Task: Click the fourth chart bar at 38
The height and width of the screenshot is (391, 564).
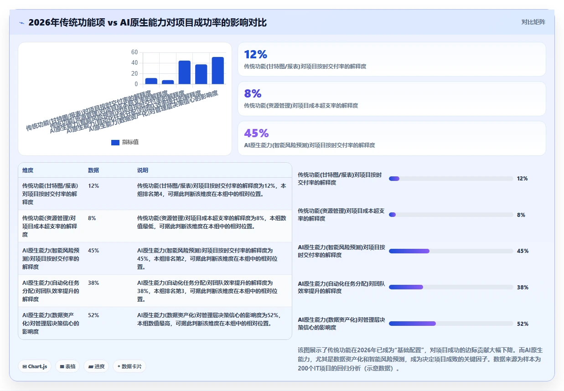Action: point(201,74)
